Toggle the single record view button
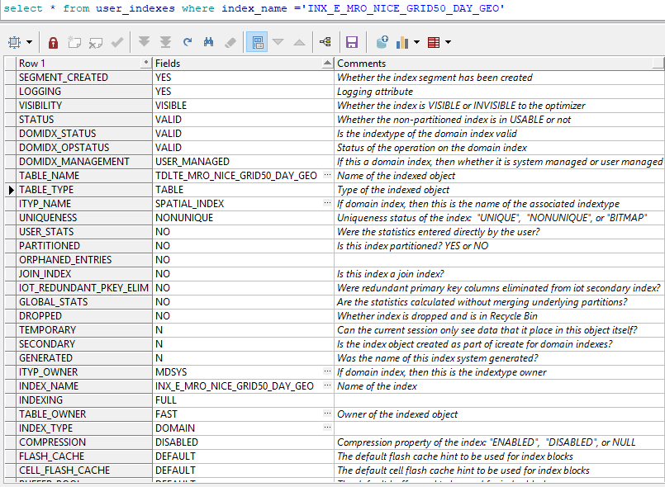 coord(258,42)
